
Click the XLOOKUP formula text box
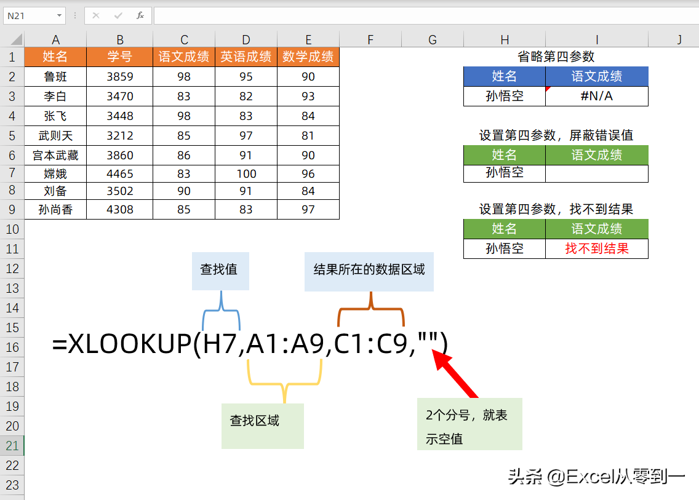pyautogui.click(x=250, y=344)
